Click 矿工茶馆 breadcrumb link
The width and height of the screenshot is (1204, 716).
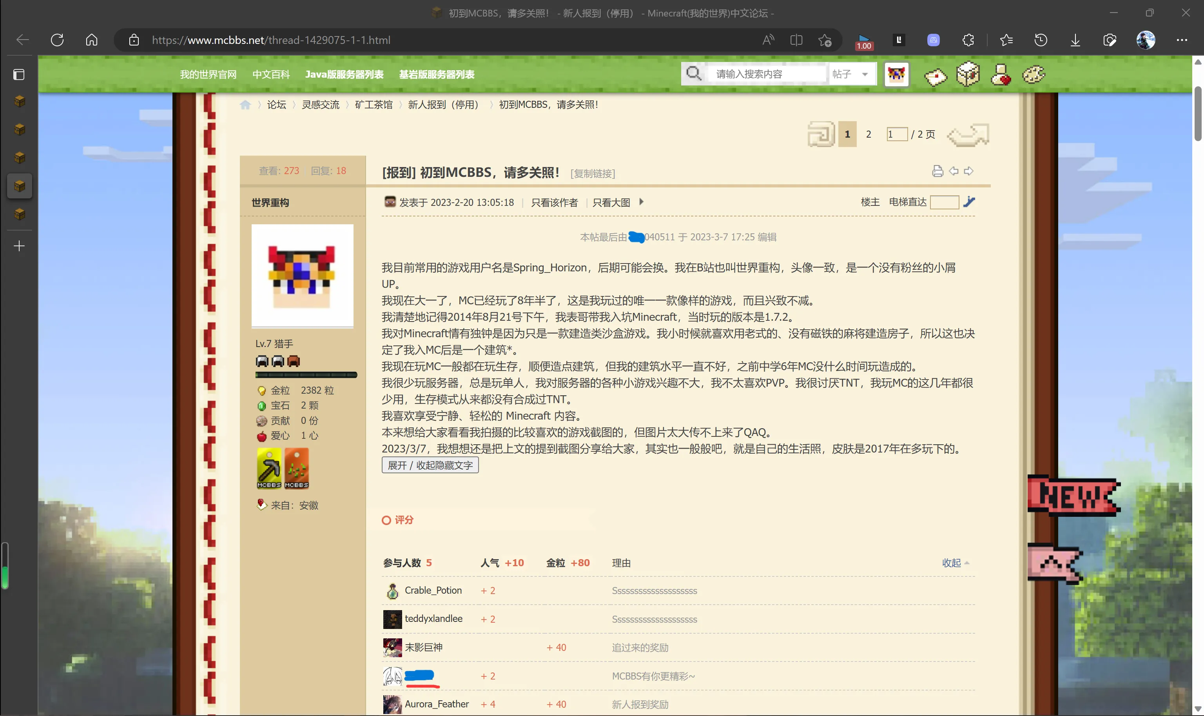[x=374, y=105]
